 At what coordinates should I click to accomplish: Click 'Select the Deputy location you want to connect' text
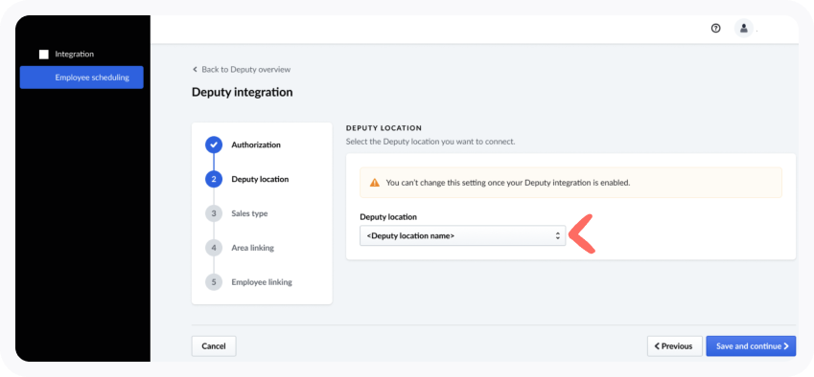(x=430, y=142)
